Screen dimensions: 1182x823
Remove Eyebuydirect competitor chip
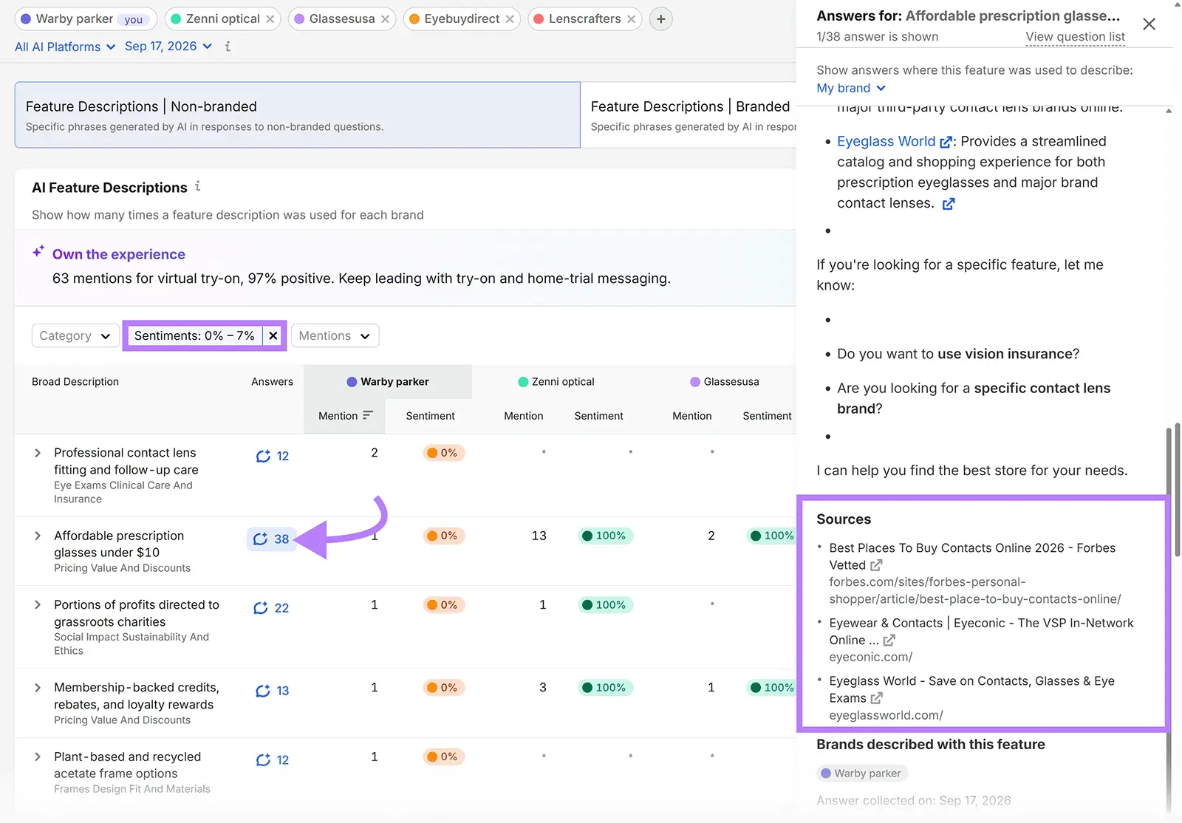(510, 19)
